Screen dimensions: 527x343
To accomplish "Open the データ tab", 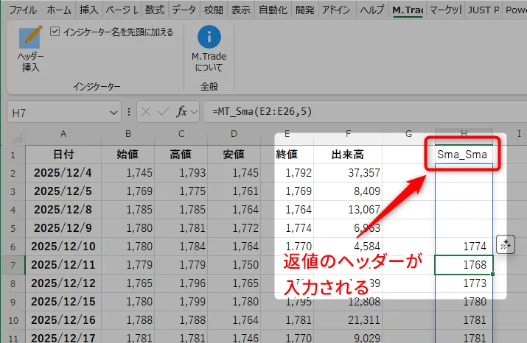I will pyautogui.click(x=184, y=10).
